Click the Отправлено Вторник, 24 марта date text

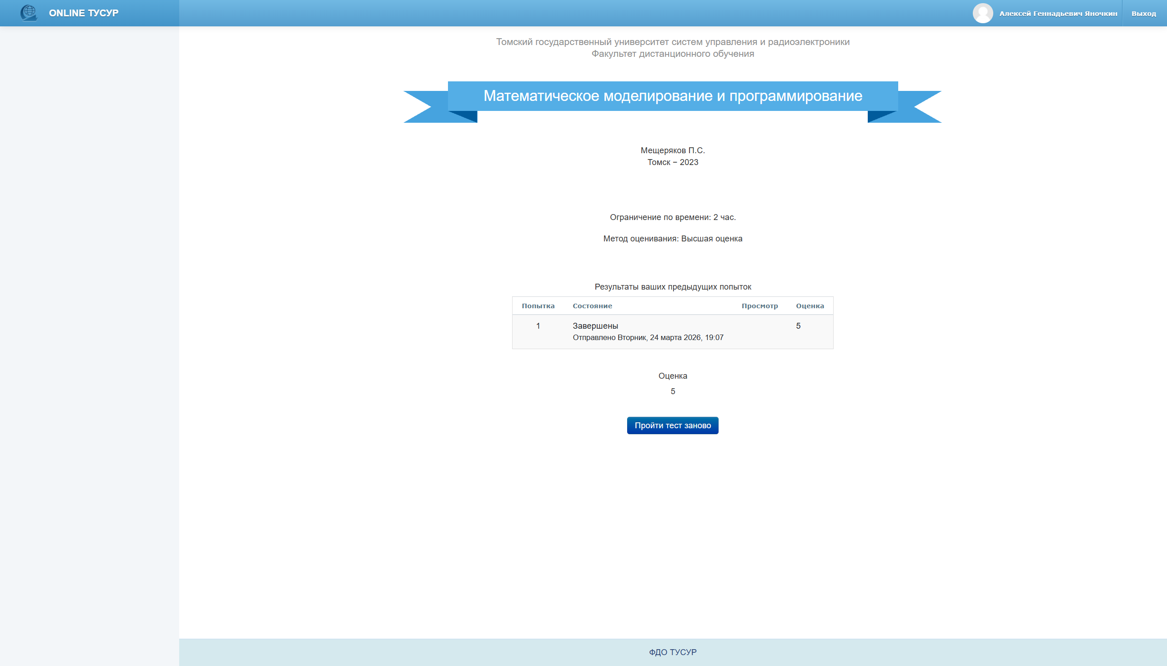[648, 338]
